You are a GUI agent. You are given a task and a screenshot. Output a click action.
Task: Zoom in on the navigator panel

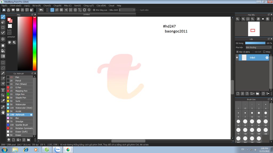(x=243, y=19)
